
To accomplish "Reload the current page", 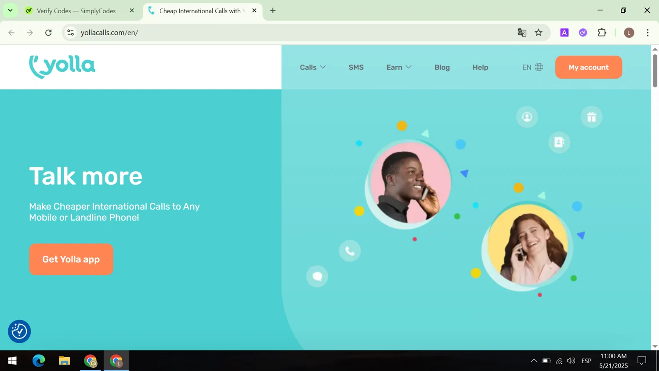I will click(48, 33).
